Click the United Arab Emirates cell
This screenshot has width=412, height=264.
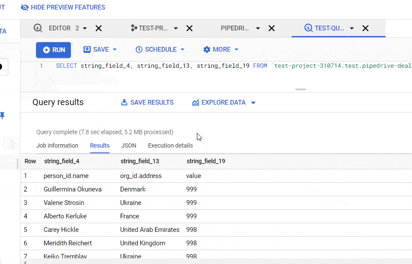(150, 230)
